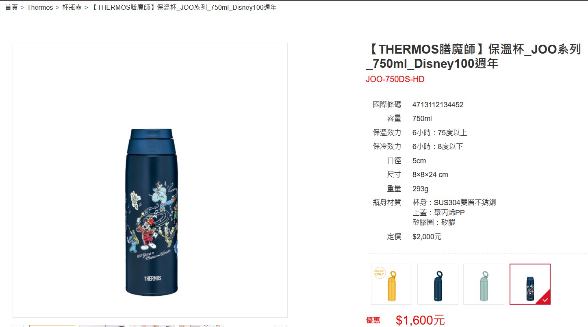Click the $1,600元 discounted price

point(420,320)
